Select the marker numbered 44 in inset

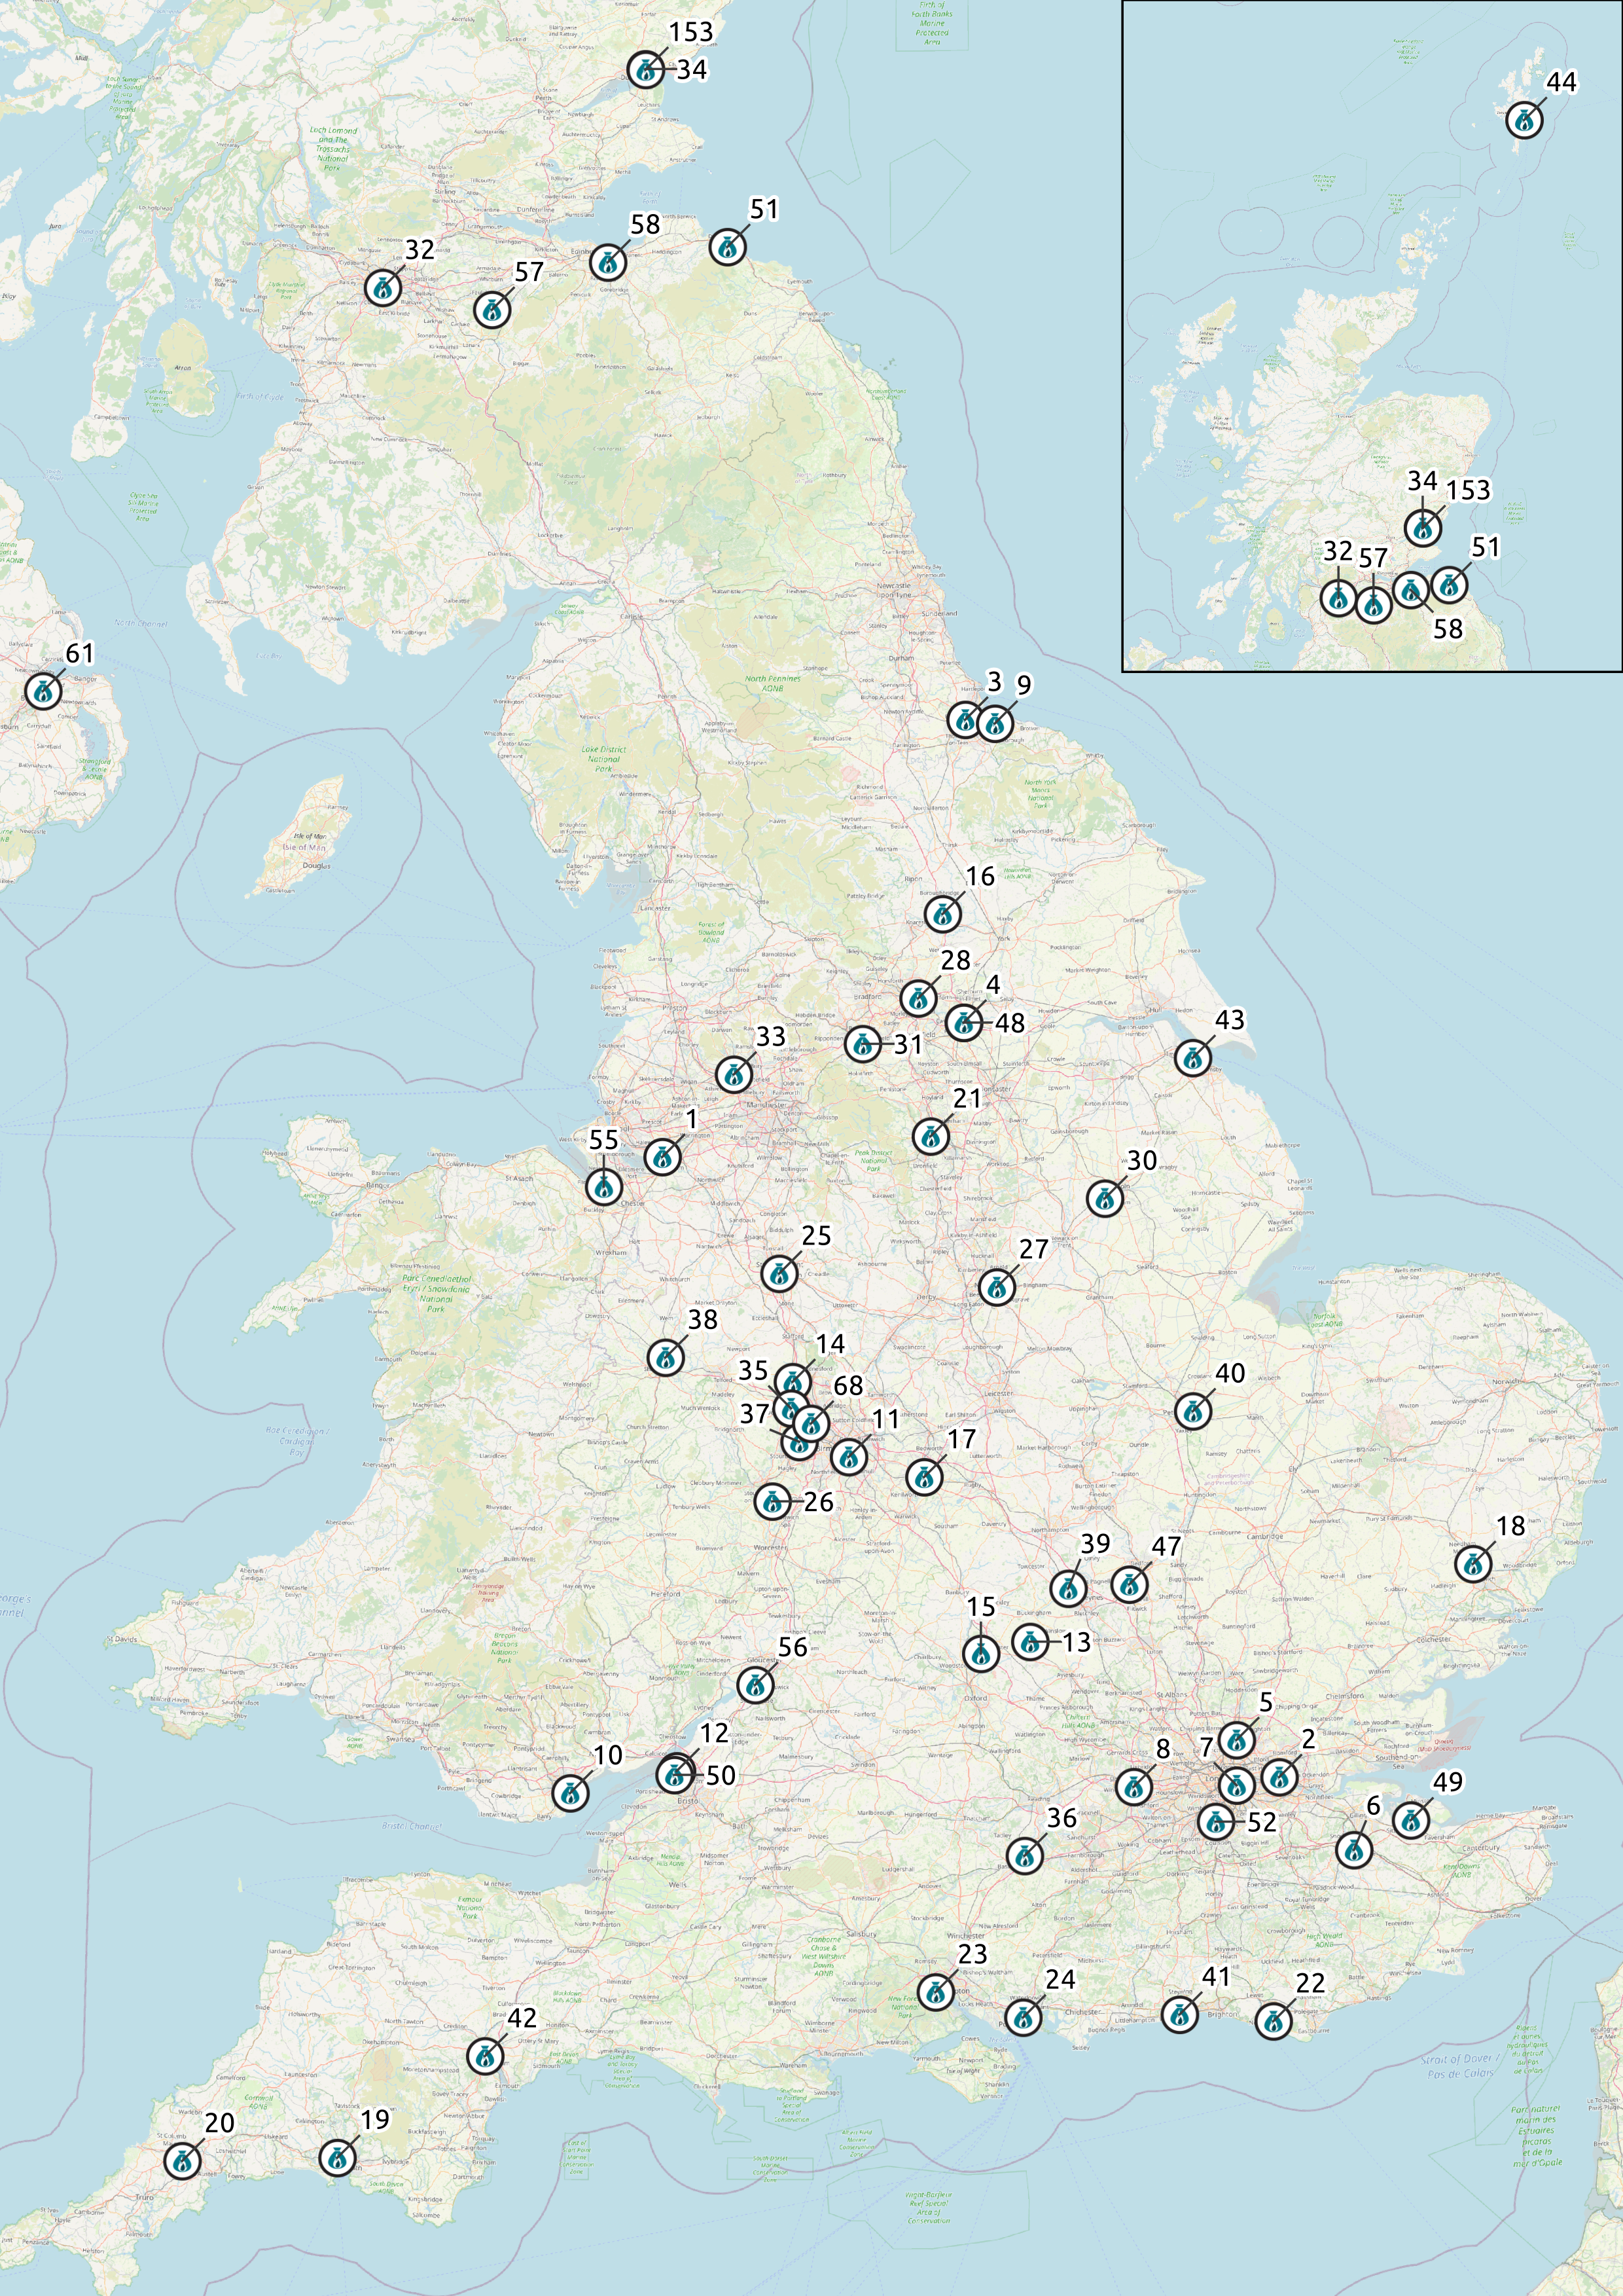click(1524, 120)
